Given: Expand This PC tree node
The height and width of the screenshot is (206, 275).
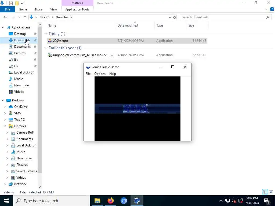Looking at the screenshot, I should point(5,120).
